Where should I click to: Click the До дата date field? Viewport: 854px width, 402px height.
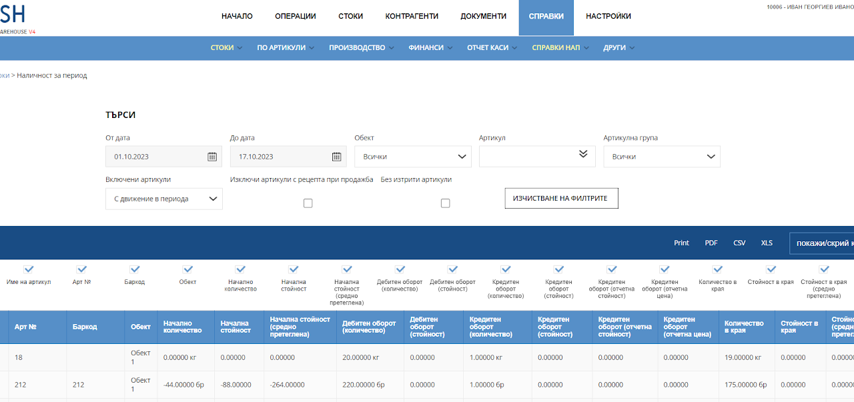click(x=288, y=157)
